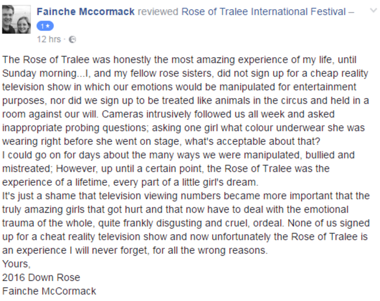Open the Fainche Mccormack profile name link
380x301 pixels.
[85, 12]
